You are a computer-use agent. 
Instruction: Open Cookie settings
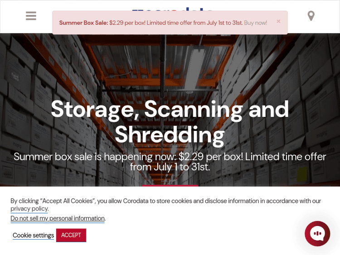tap(33, 235)
